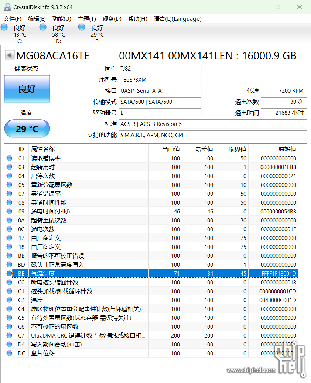Switch to the D: drive 58 °C tab
The image size is (311, 383).
tap(58, 34)
